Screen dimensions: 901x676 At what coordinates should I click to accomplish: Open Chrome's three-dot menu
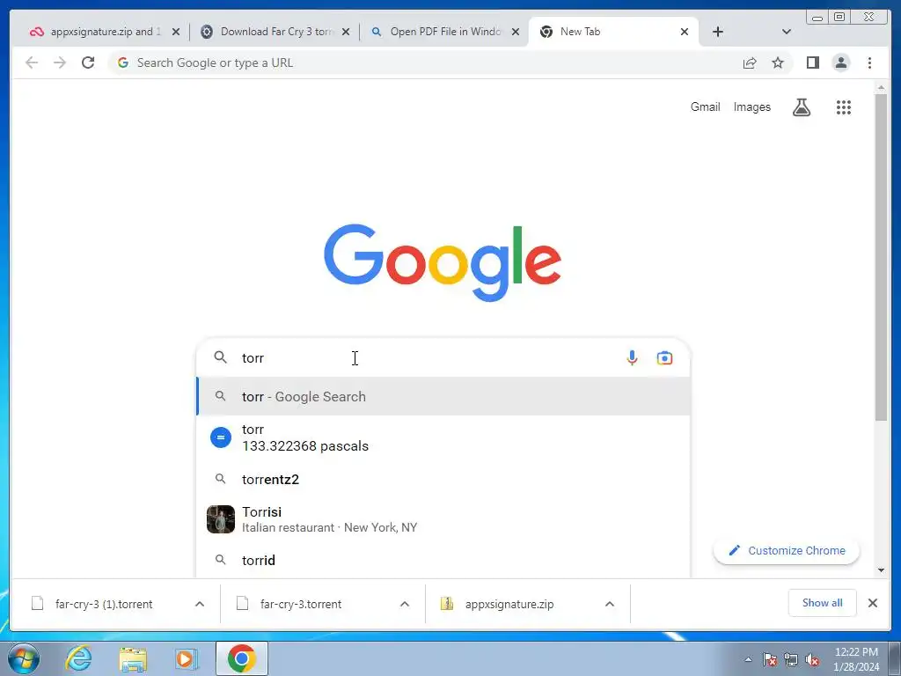pos(869,62)
